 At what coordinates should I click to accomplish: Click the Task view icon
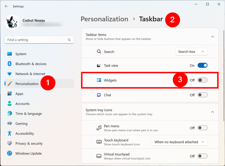99,65
